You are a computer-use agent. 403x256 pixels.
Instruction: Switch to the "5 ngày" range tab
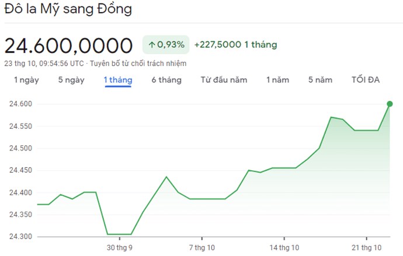pos(71,80)
